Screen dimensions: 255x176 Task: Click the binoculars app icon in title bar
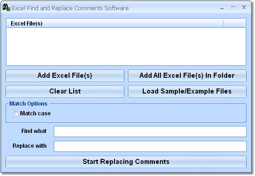pos(6,7)
